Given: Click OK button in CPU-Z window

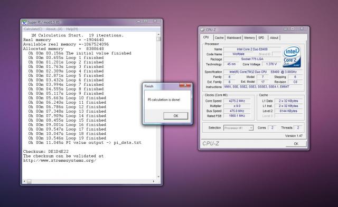Looking at the screenshot, I should coord(296,144).
